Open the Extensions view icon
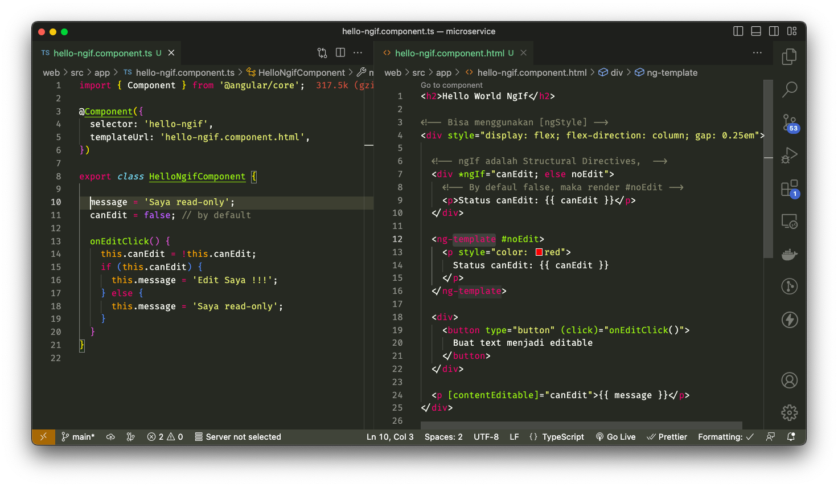838x487 pixels. pos(789,189)
